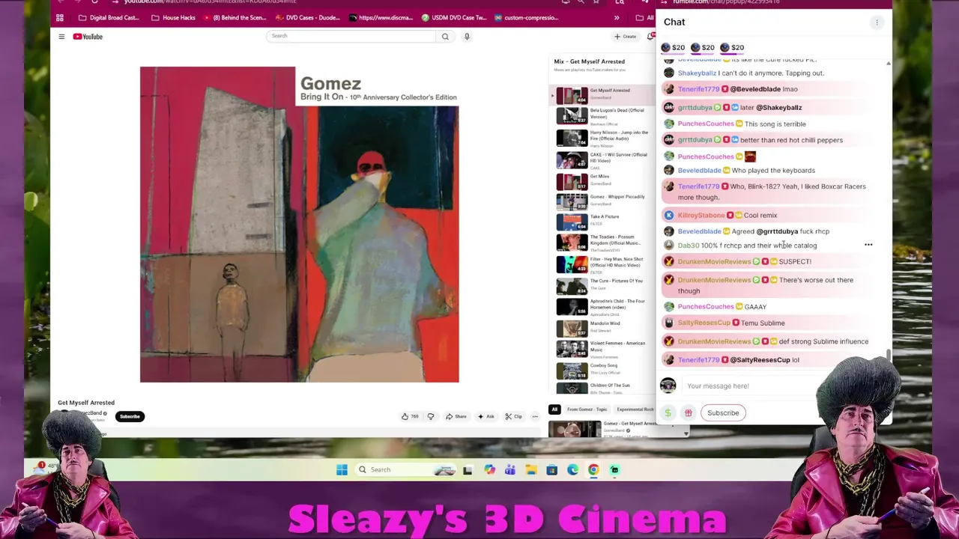Screen dimensions: 959x539
Task: Click the Ask AI sparkle button
Action: pyautogui.click(x=486, y=416)
